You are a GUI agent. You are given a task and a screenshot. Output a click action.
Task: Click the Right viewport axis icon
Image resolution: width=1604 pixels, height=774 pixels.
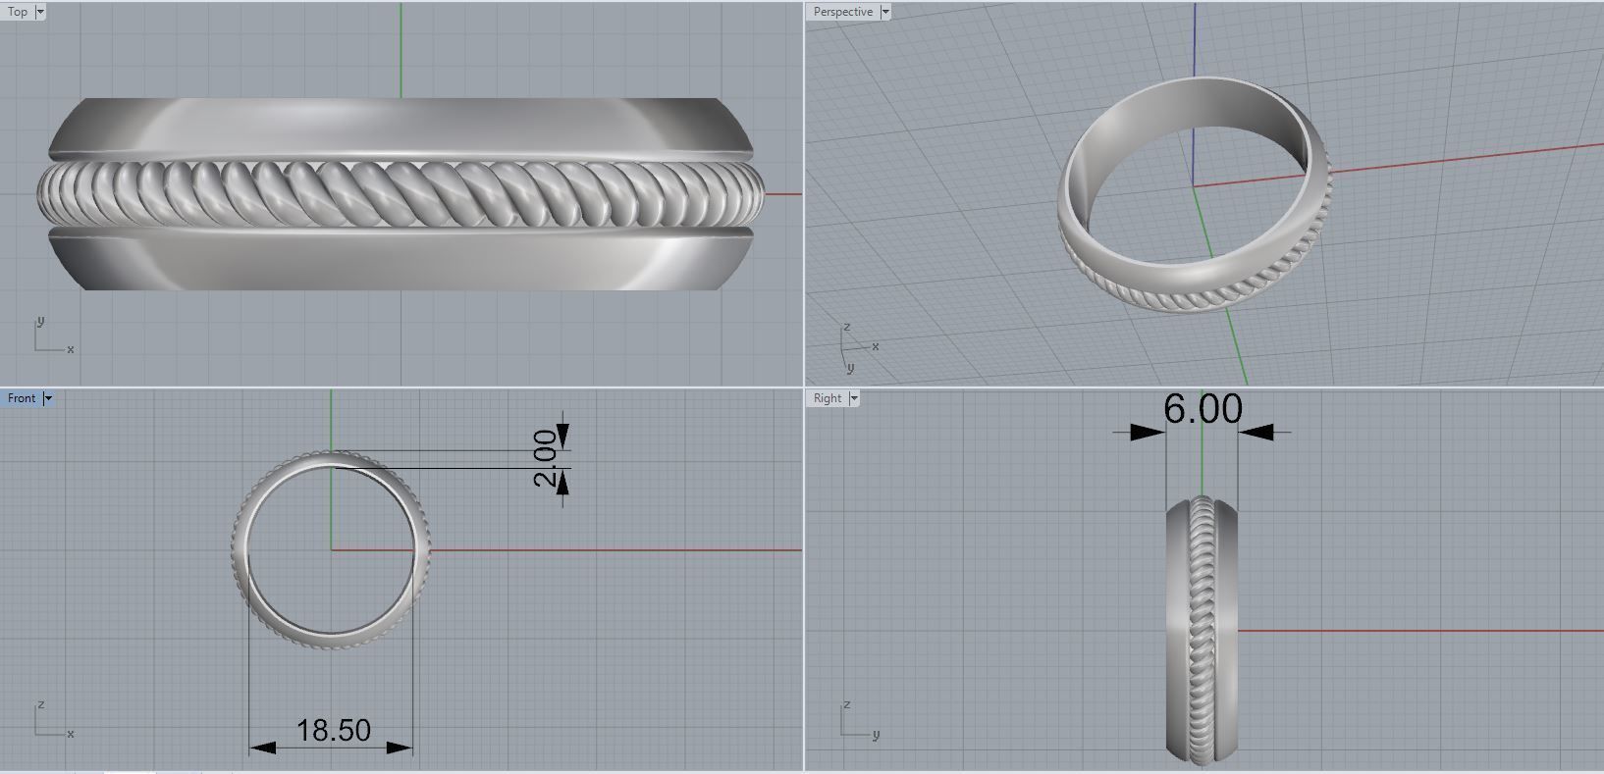pyautogui.click(x=859, y=720)
